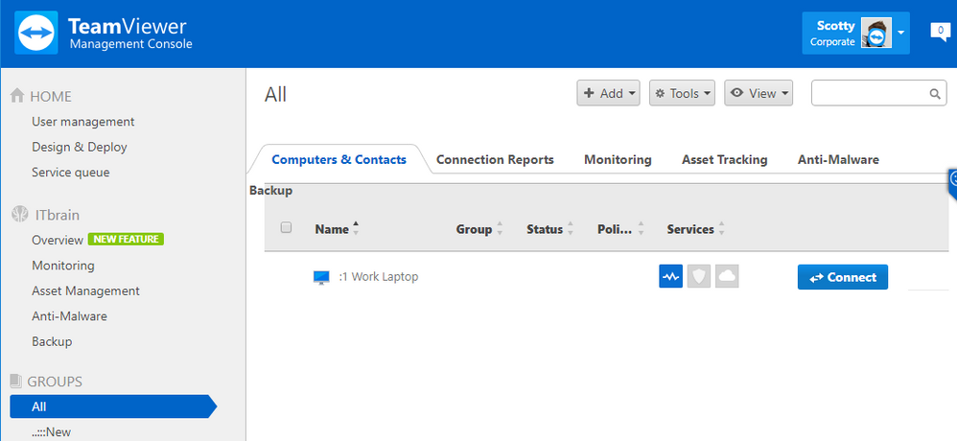Image resolution: width=957 pixels, height=441 pixels.
Task: Click the TeamViewer logo icon
Action: pos(36,33)
